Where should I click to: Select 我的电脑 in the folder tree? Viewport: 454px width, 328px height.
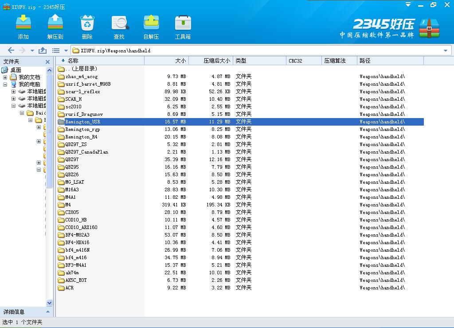coord(29,84)
